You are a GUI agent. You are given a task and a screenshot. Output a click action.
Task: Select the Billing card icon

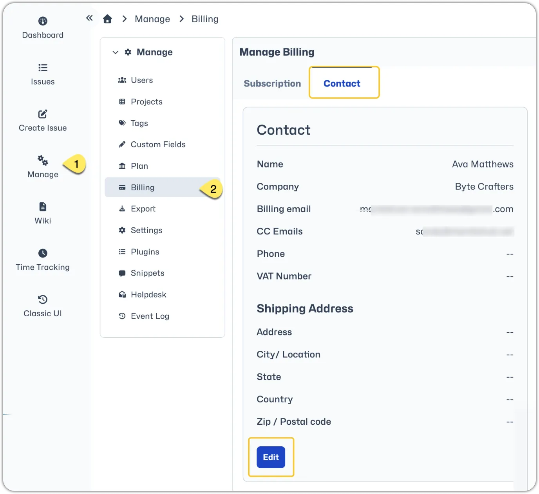pos(122,188)
